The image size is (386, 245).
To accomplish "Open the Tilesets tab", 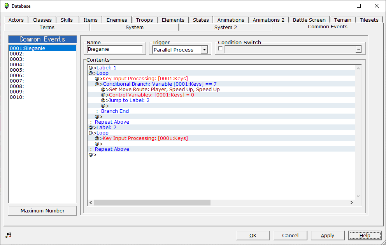I will [x=369, y=20].
